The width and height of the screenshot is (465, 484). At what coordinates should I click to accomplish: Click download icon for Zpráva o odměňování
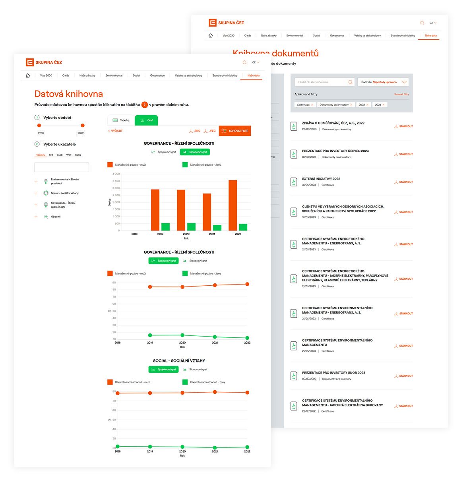[396, 126]
